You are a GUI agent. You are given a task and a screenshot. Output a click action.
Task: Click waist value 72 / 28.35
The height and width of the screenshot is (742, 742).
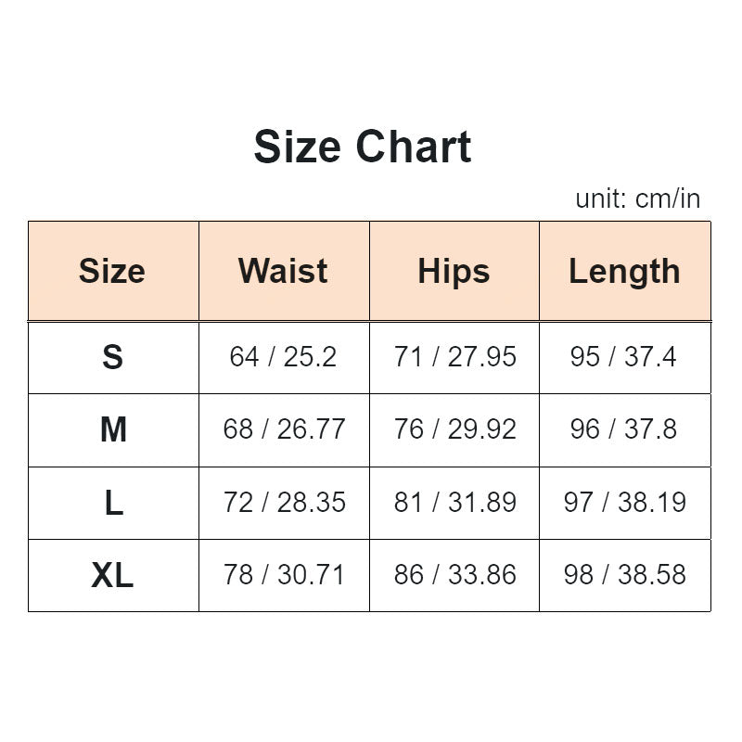coord(284,503)
